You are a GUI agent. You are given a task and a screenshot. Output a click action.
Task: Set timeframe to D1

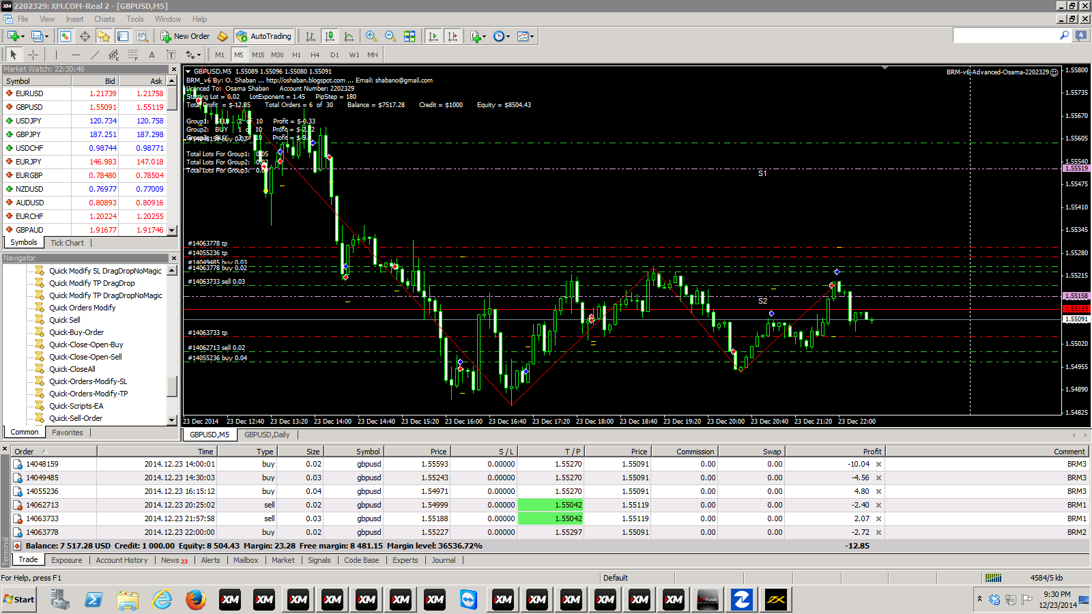(x=334, y=55)
